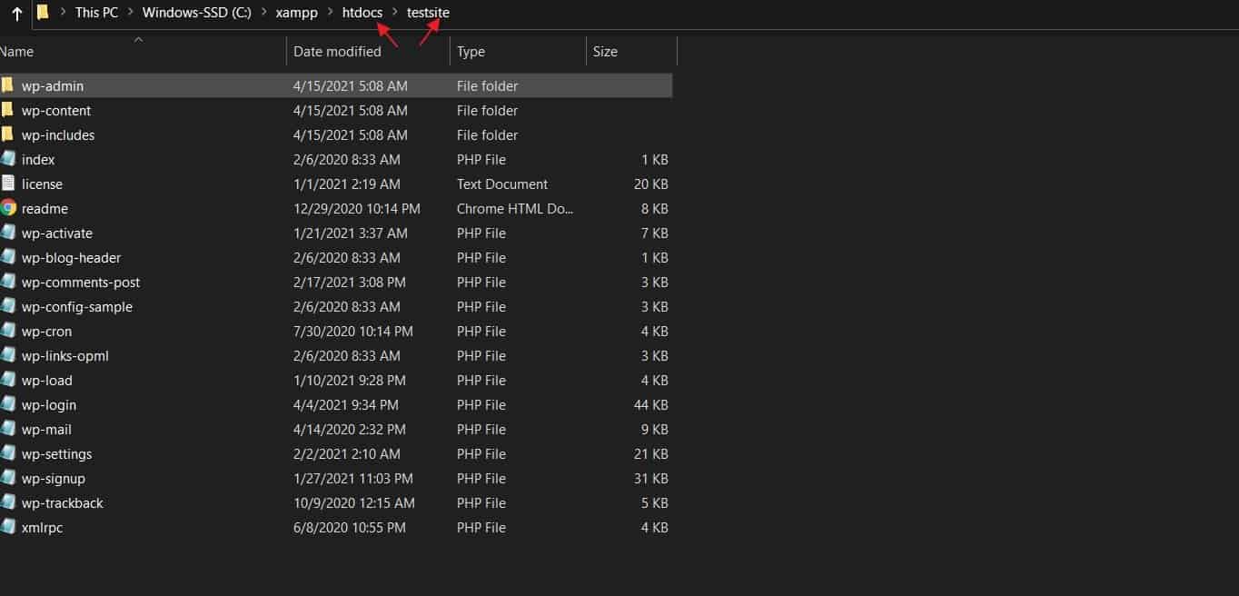Select the wp-trackback file name
The width and height of the screenshot is (1239, 596).
[x=63, y=503]
